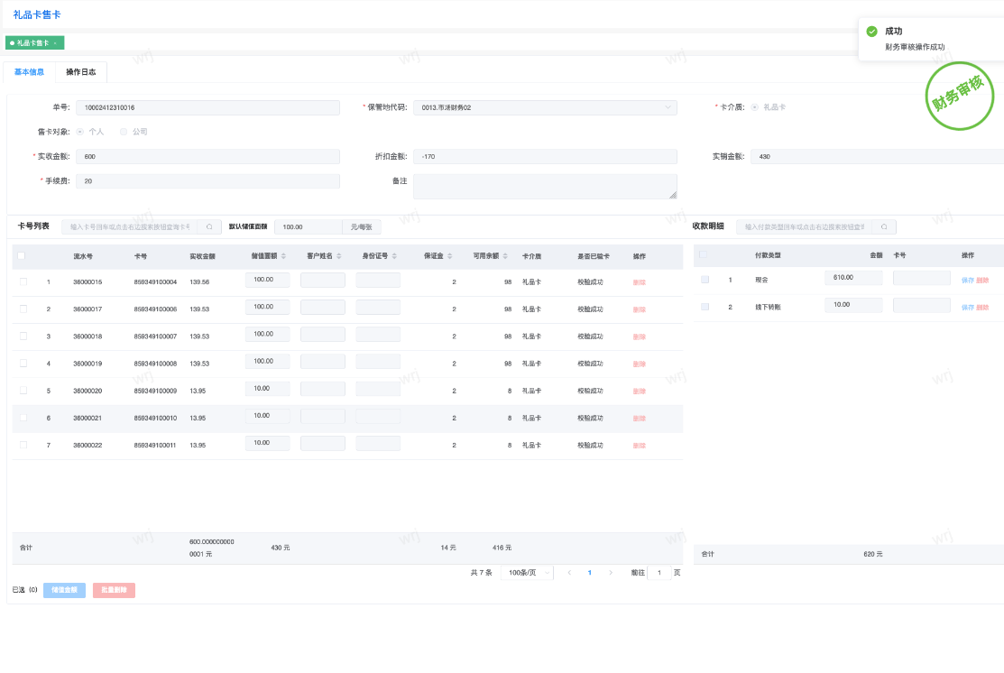Click 保存 for the 线下转账 row
The width and height of the screenshot is (1004, 673).
967,308
